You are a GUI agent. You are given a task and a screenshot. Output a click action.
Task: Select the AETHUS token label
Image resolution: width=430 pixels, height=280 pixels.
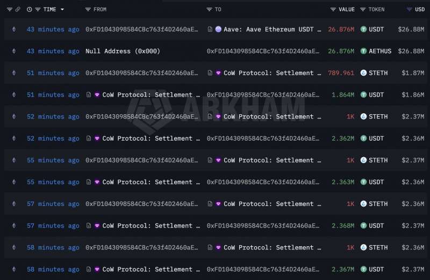click(380, 51)
